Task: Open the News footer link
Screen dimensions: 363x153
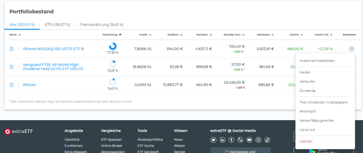Action: (178, 140)
